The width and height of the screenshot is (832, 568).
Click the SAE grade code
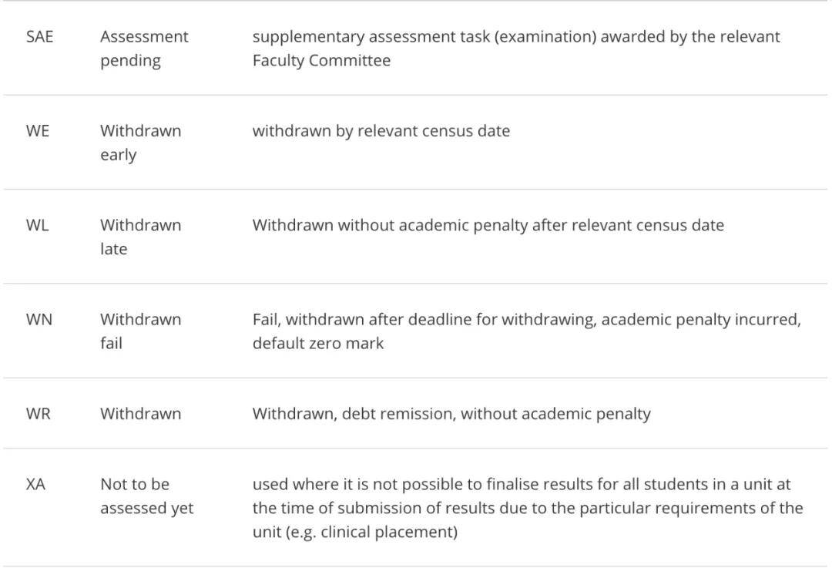(40, 37)
